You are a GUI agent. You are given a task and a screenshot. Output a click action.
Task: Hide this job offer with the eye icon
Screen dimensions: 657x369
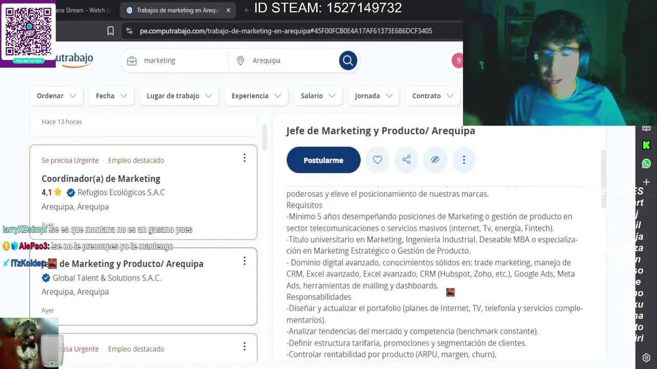pos(435,160)
